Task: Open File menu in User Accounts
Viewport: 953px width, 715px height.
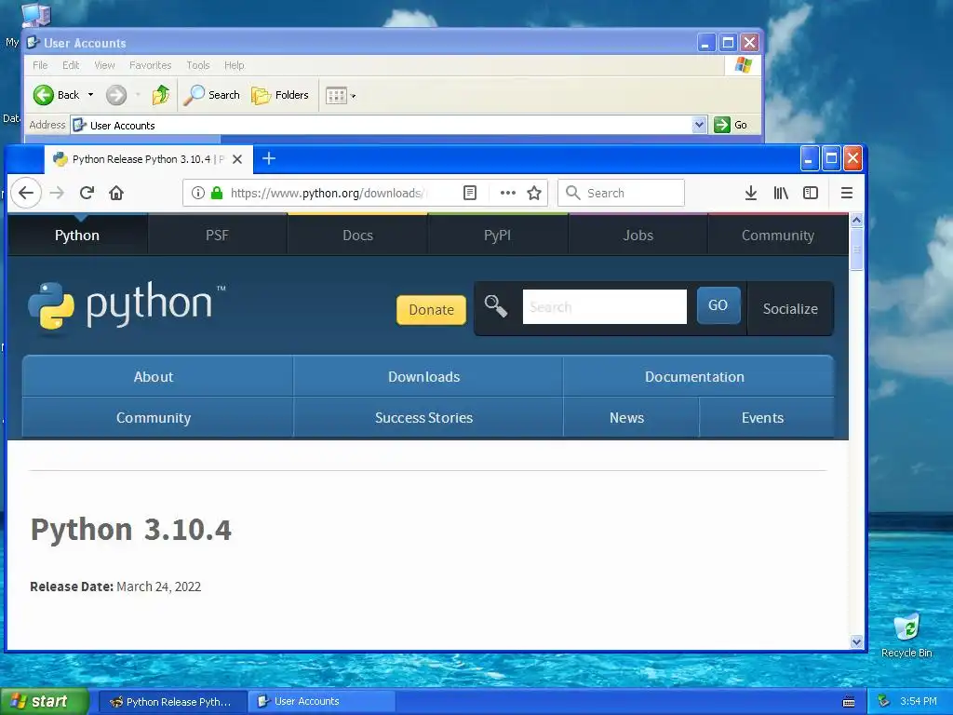Action: 40,65
